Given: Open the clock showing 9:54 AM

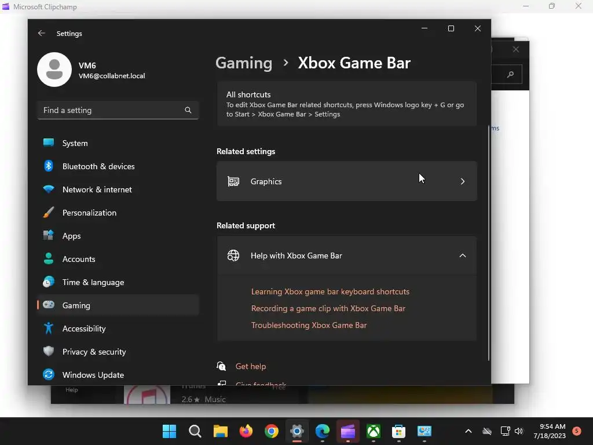Looking at the screenshot, I should pos(550,431).
